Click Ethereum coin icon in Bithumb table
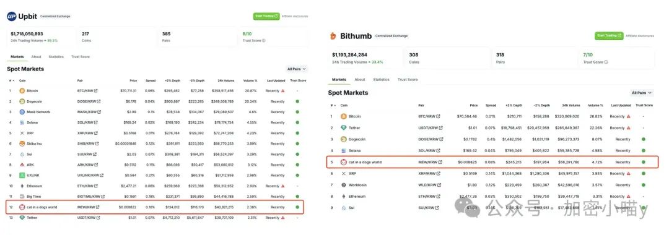Image resolution: width=669 pixels, height=235 pixels. click(x=344, y=197)
